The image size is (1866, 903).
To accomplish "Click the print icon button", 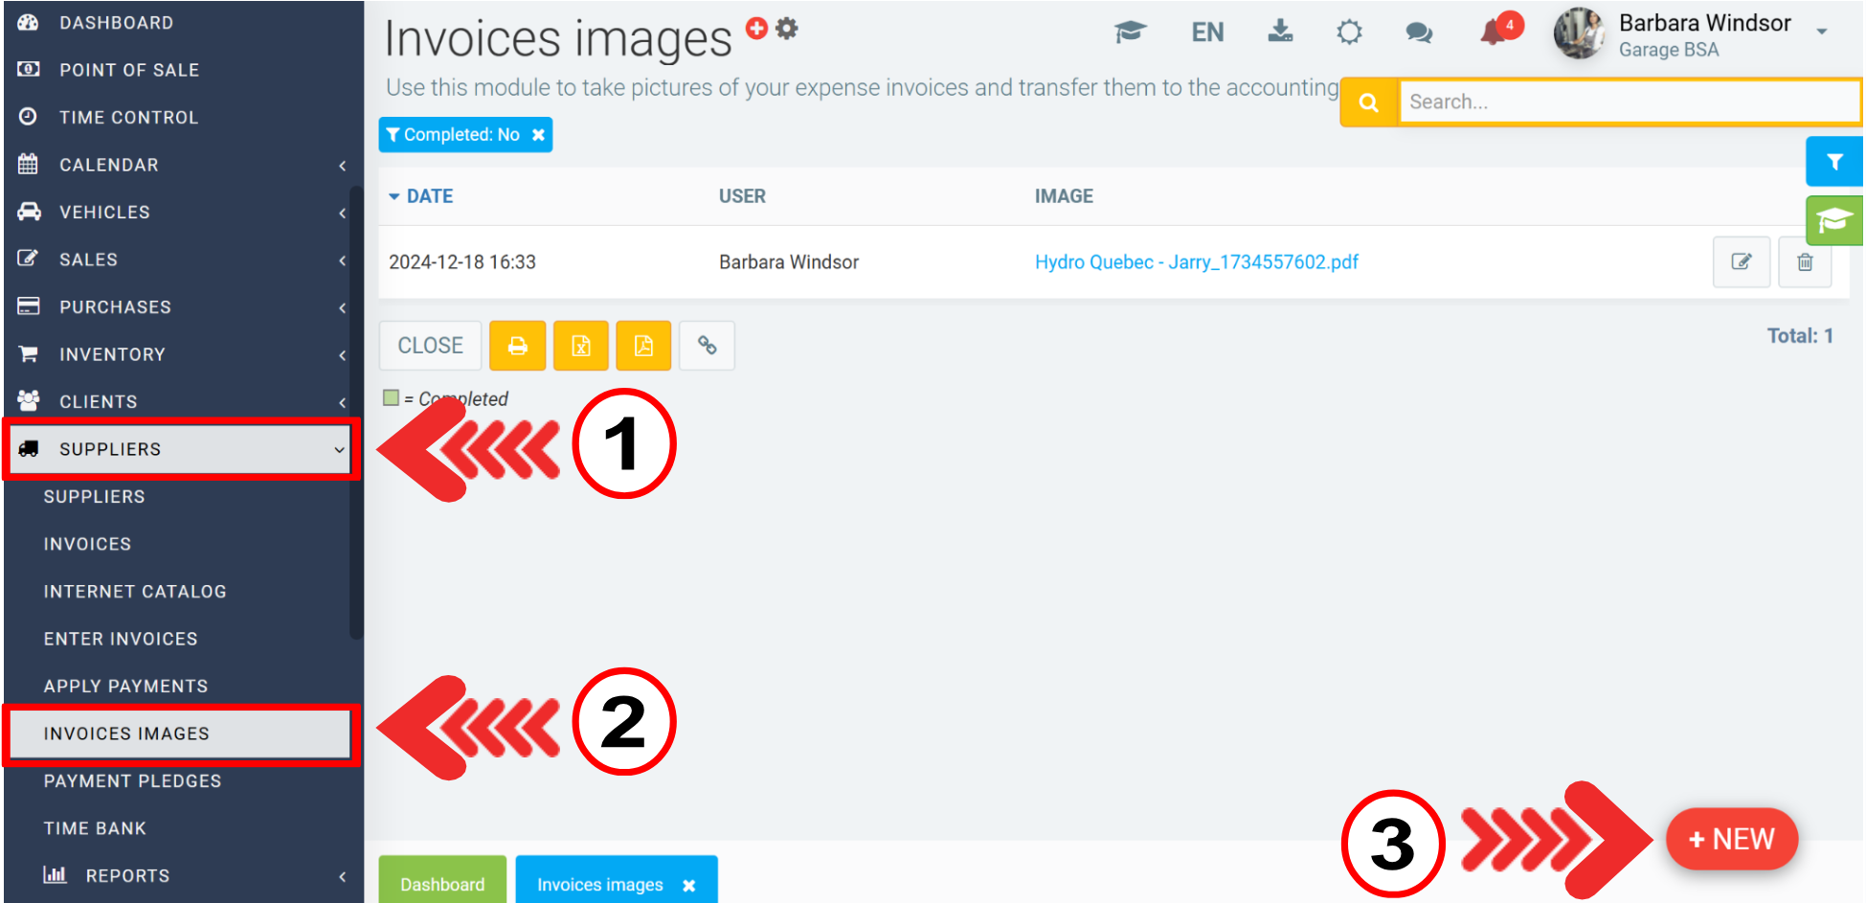I will 517,346.
